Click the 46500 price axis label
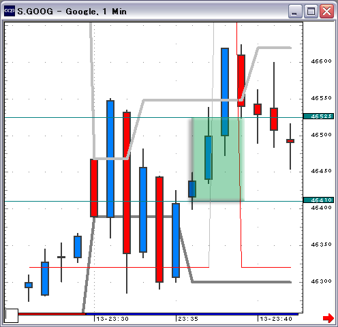The width and height of the screenshot is (338, 327). pyautogui.click(x=321, y=135)
